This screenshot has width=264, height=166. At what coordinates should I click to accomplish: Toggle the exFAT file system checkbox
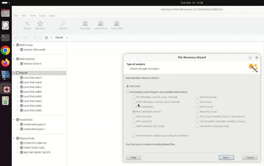(x=134, y=102)
